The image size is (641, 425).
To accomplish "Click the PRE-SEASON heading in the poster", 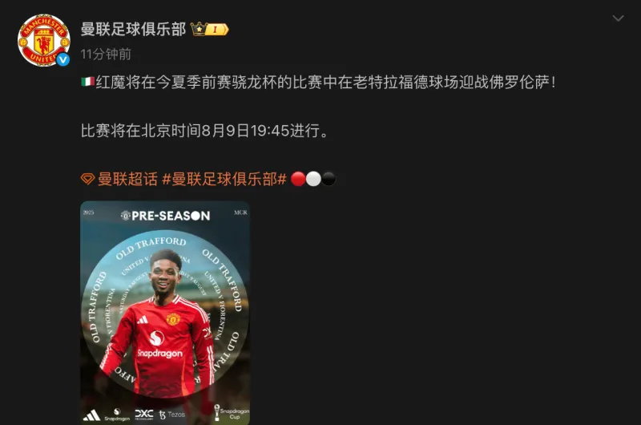I will click(x=166, y=216).
